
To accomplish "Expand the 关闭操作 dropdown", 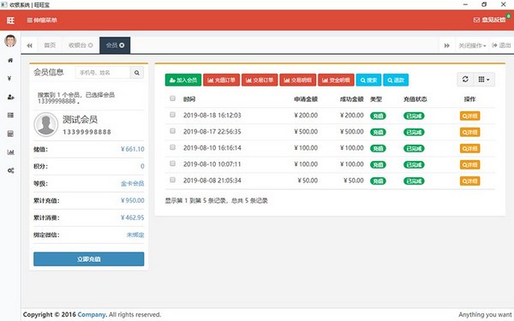I will [x=472, y=45].
